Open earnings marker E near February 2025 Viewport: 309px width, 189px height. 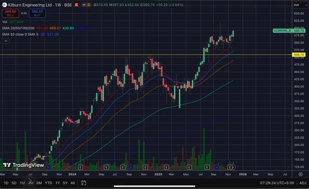166,167
